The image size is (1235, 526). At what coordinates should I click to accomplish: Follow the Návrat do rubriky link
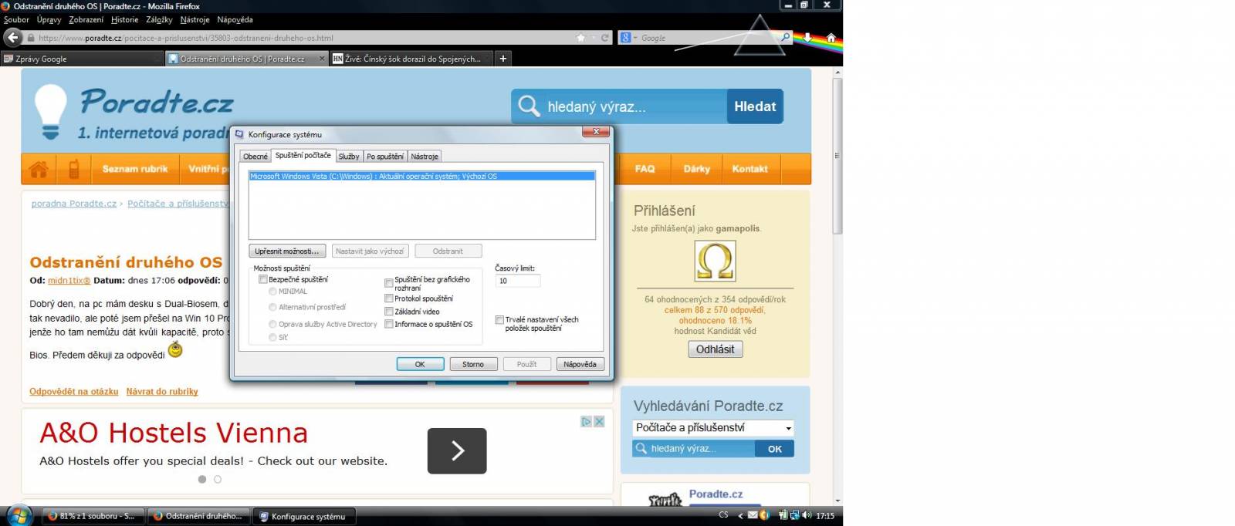[162, 392]
